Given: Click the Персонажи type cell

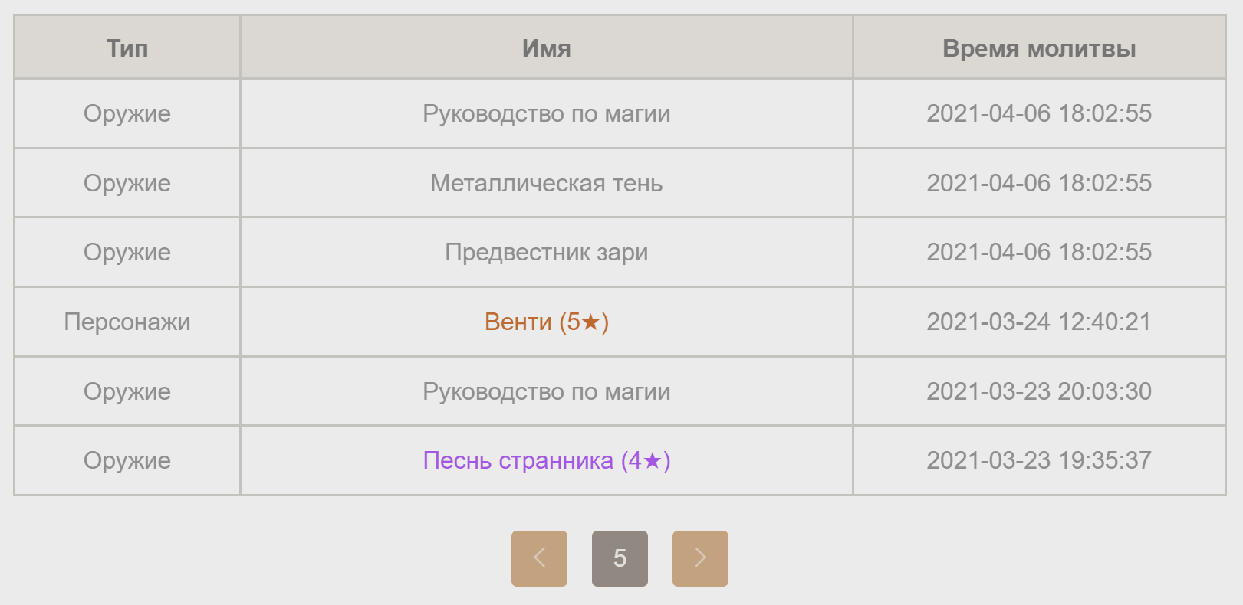Looking at the screenshot, I should pyautogui.click(x=127, y=322).
